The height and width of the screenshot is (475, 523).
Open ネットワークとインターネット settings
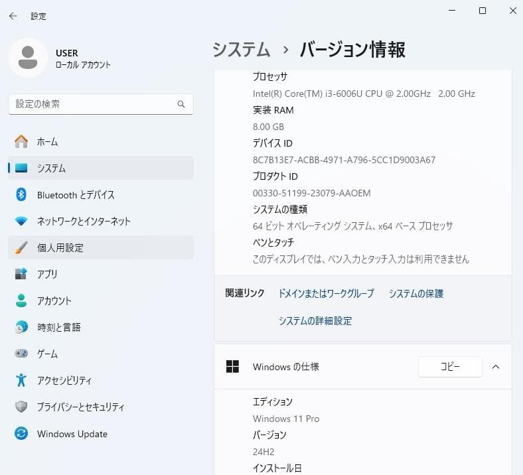point(101,221)
